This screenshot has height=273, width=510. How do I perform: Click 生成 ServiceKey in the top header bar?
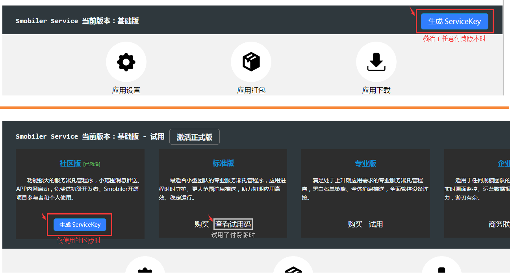[x=454, y=22]
